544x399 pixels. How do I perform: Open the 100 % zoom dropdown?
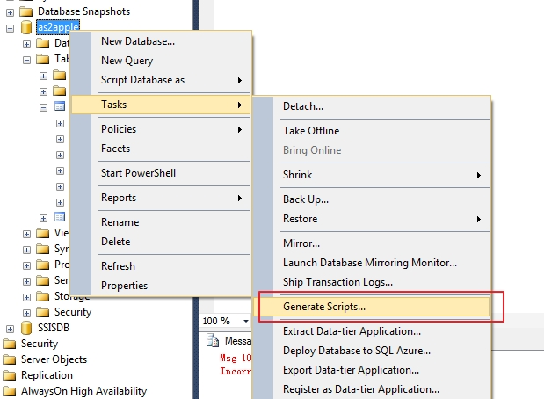tap(246, 321)
